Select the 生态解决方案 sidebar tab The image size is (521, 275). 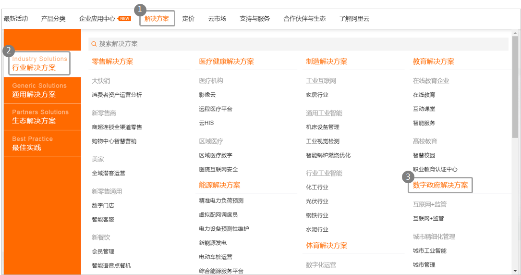(x=42, y=117)
